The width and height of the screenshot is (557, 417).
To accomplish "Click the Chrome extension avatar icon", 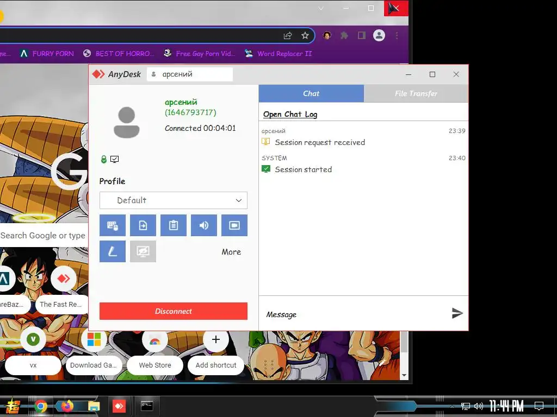I will pos(327,35).
